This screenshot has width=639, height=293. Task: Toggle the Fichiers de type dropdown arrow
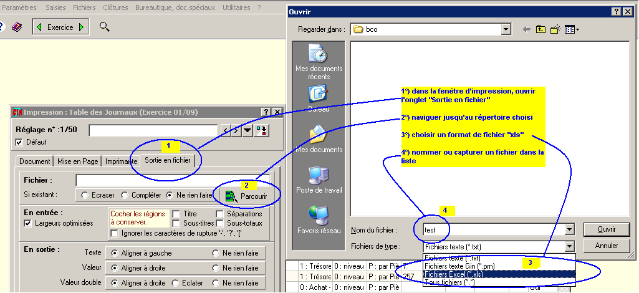click(570, 246)
